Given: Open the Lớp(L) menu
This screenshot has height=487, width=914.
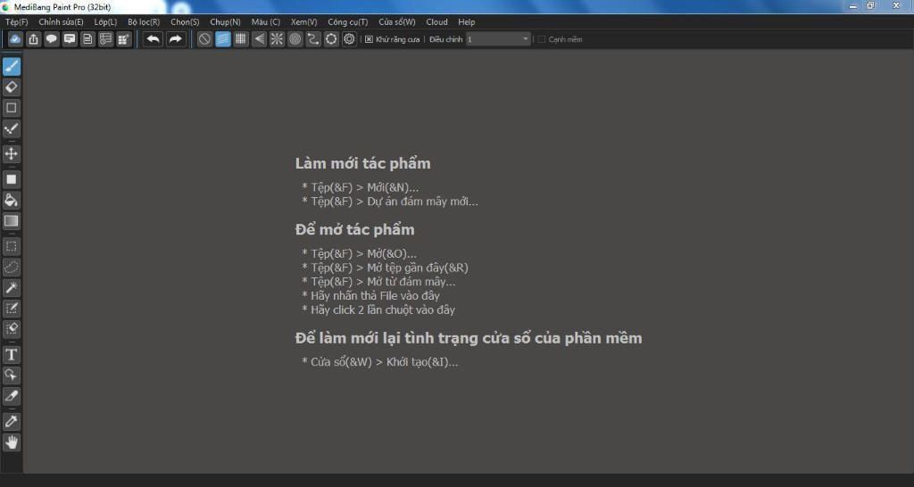Looking at the screenshot, I should tap(105, 21).
